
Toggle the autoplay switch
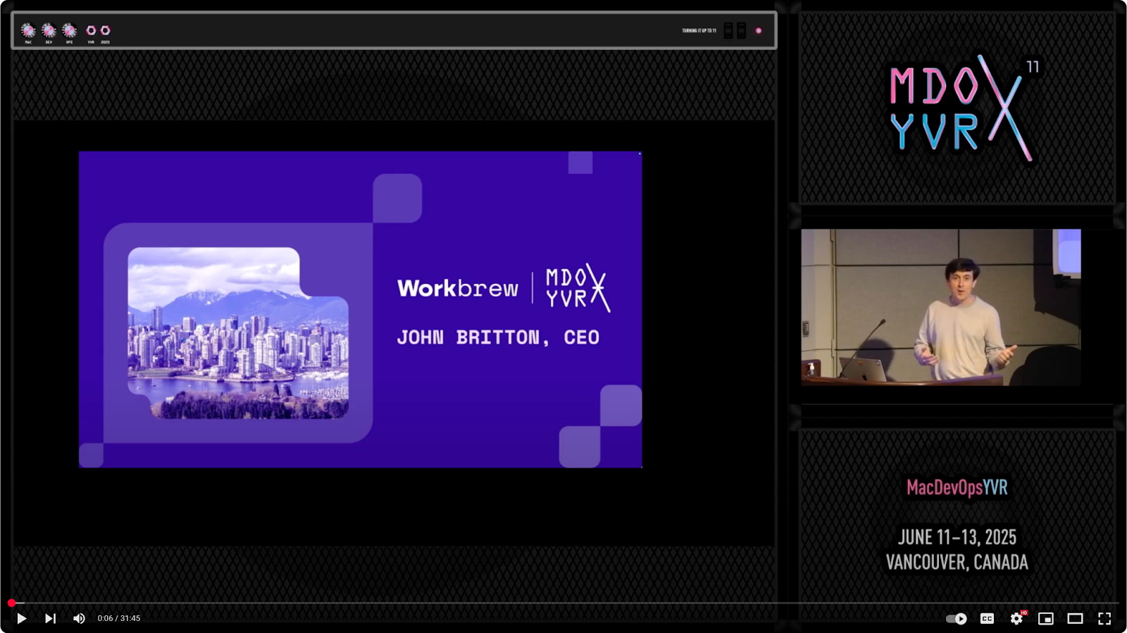click(956, 618)
